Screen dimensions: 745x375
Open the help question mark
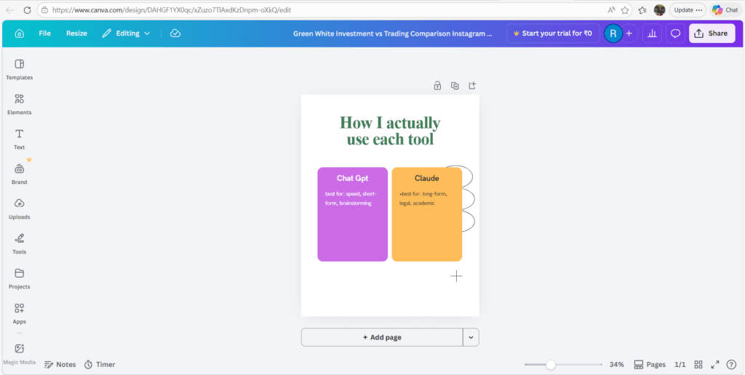coord(731,365)
